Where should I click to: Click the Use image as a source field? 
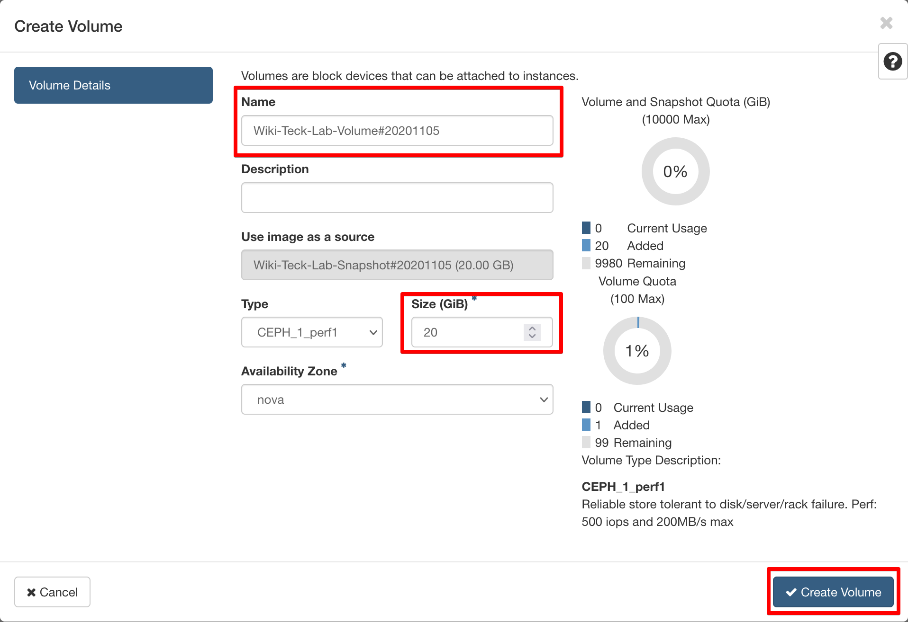[397, 265]
